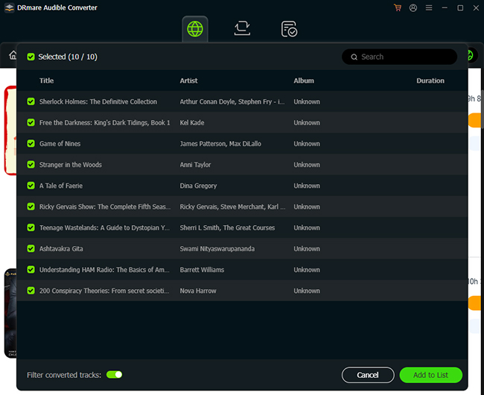Uncheck Stranger in the Woods checkbox
This screenshot has height=395, width=484.
coord(31,165)
